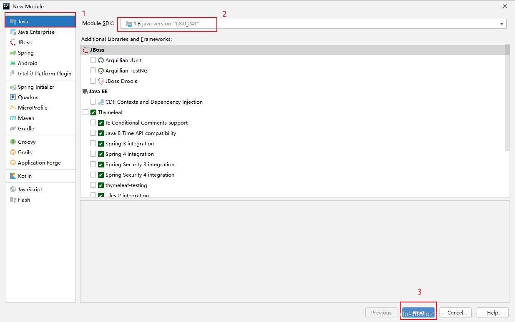Click the Maven 'm' icon

[x=13, y=118]
